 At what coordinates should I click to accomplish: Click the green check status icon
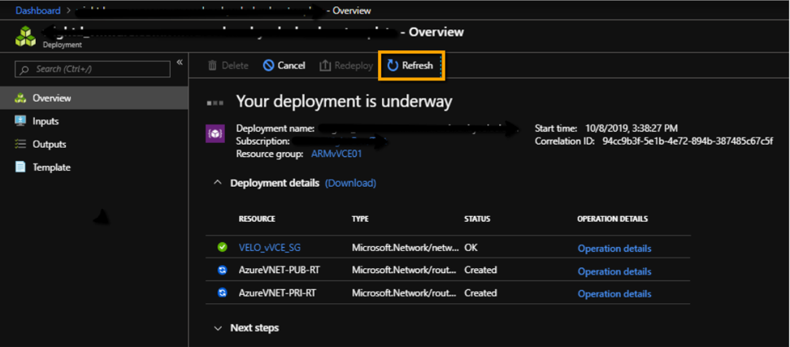[222, 248]
